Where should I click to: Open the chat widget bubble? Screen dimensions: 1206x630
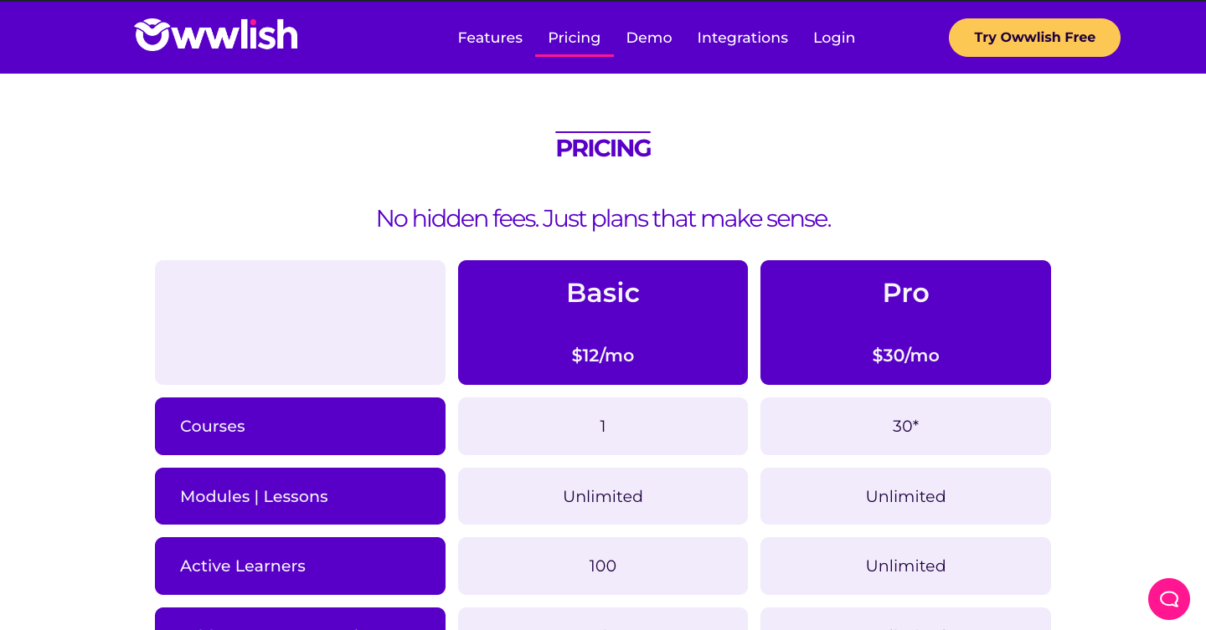click(1168, 599)
